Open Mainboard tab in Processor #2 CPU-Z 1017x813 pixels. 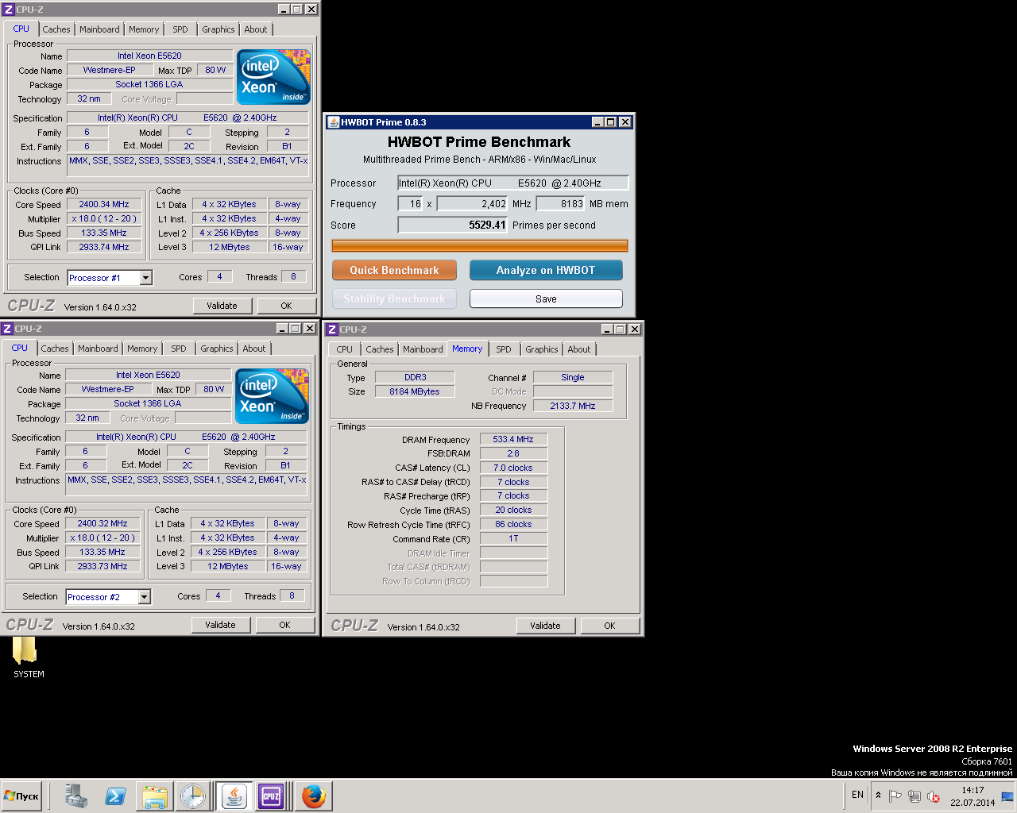click(x=98, y=349)
